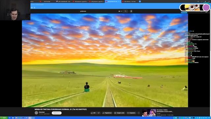Select the active YouTube video tab
Viewport: 211px width, 119px height.
point(113,1)
